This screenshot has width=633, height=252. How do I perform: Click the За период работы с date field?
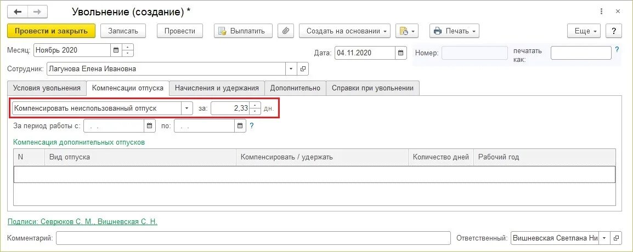click(x=114, y=126)
